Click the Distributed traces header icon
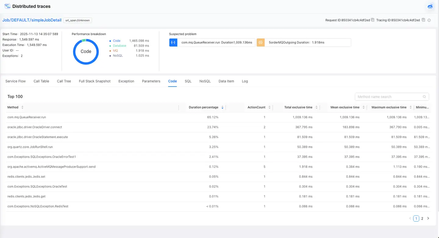The height and width of the screenshot is (238, 439). pos(7,6)
